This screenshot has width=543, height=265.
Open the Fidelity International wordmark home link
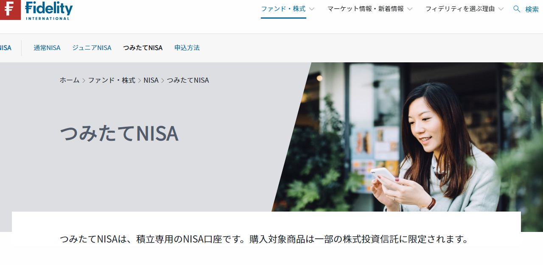[x=49, y=11]
